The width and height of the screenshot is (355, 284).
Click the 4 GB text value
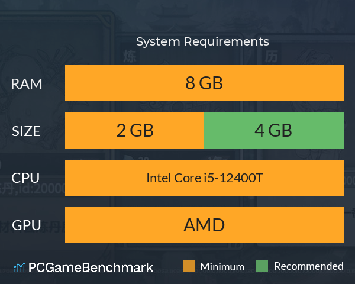(273, 130)
